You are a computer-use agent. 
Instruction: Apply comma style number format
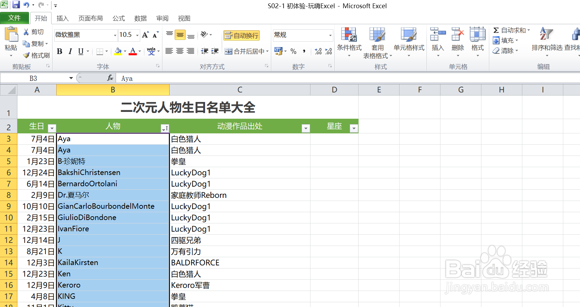pyautogui.click(x=304, y=51)
